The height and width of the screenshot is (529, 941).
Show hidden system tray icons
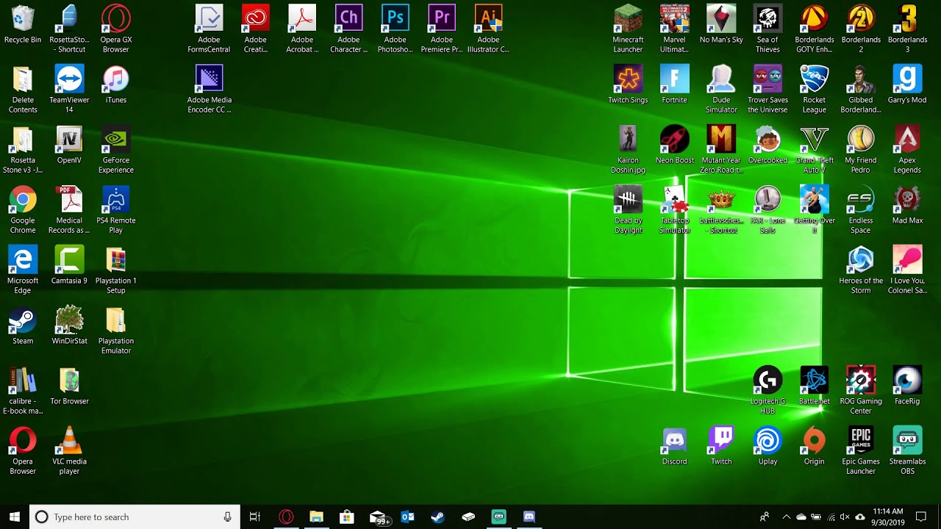pyautogui.click(x=786, y=517)
